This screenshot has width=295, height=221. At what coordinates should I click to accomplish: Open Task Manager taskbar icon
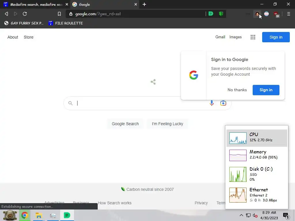(x=53, y=215)
